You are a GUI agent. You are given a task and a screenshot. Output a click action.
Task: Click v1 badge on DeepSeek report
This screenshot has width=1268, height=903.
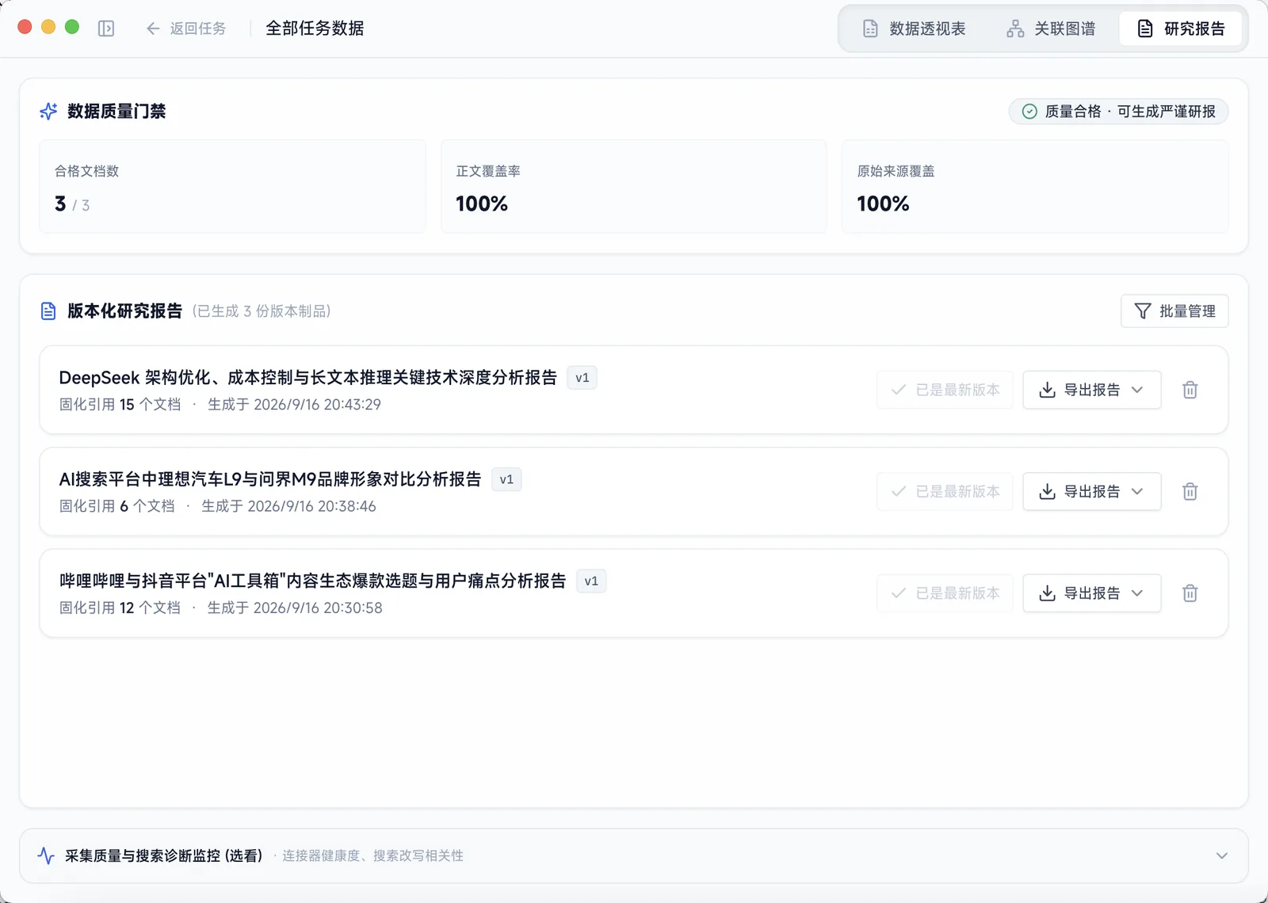pyautogui.click(x=582, y=378)
